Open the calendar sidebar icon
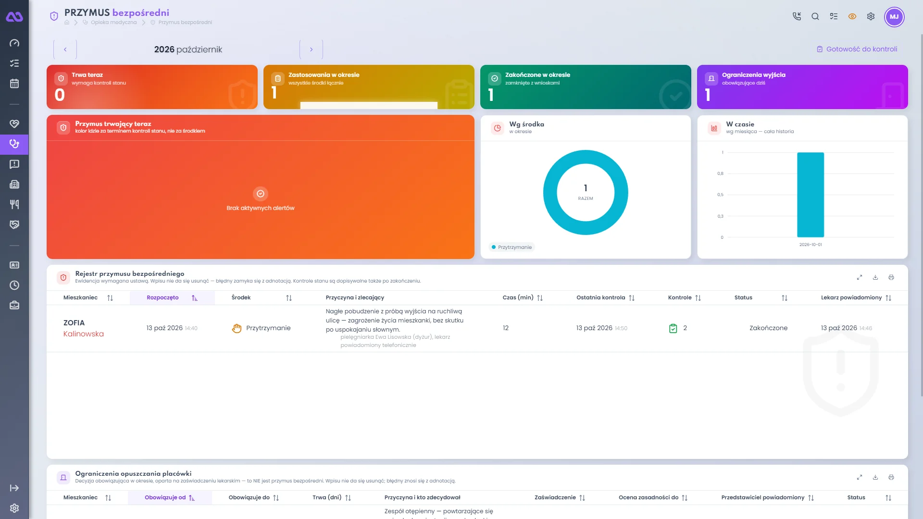 [14, 84]
